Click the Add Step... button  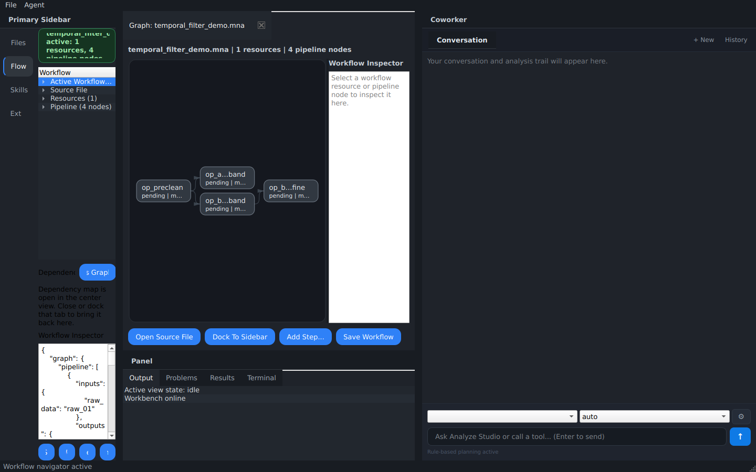click(x=306, y=337)
